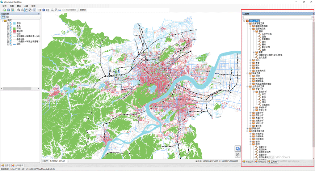
Task: Select the pan hand tool
Action: 26,10
